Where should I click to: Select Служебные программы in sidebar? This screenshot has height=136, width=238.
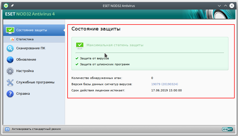click(x=35, y=82)
